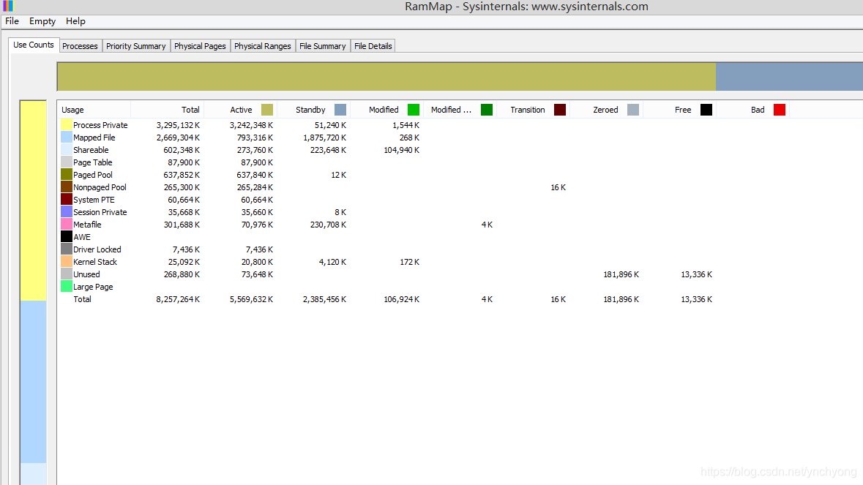Switch to the File Details tab
863x485 pixels.
[373, 46]
